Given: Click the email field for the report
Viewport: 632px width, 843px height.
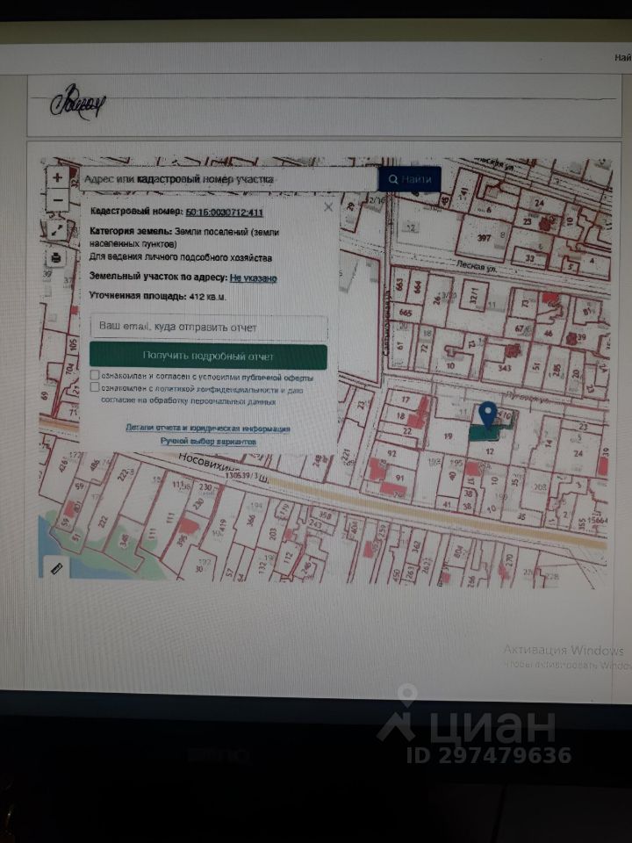Looking at the screenshot, I should (x=209, y=327).
